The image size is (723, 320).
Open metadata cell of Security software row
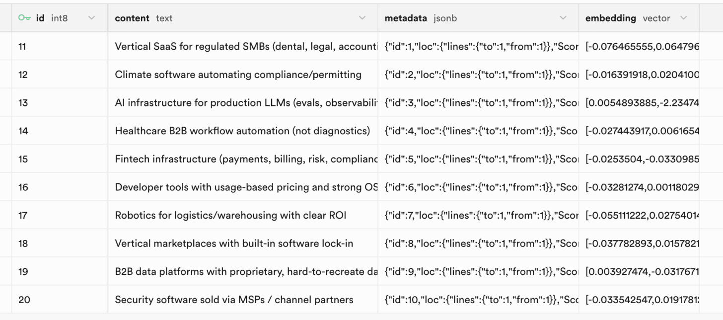point(477,300)
